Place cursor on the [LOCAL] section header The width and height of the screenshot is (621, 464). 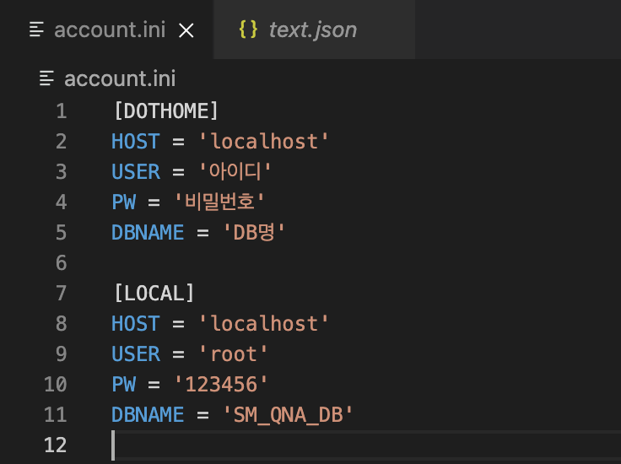click(x=154, y=294)
